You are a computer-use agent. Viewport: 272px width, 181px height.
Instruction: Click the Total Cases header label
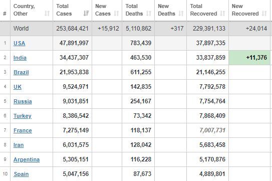click(x=64, y=10)
